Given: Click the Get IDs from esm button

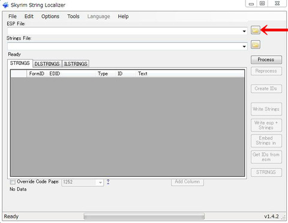Looking at the screenshot, I should 266,157.
